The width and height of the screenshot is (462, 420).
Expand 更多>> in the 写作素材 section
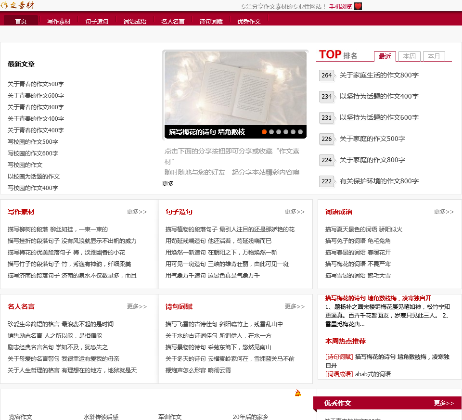click(137, 212)
